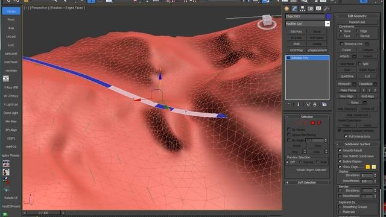Open the Modifier List dropdown

pos(327,24)
